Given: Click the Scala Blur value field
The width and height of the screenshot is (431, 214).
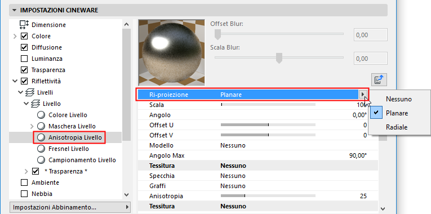Looking at the screenshot, I should (370, 58).
